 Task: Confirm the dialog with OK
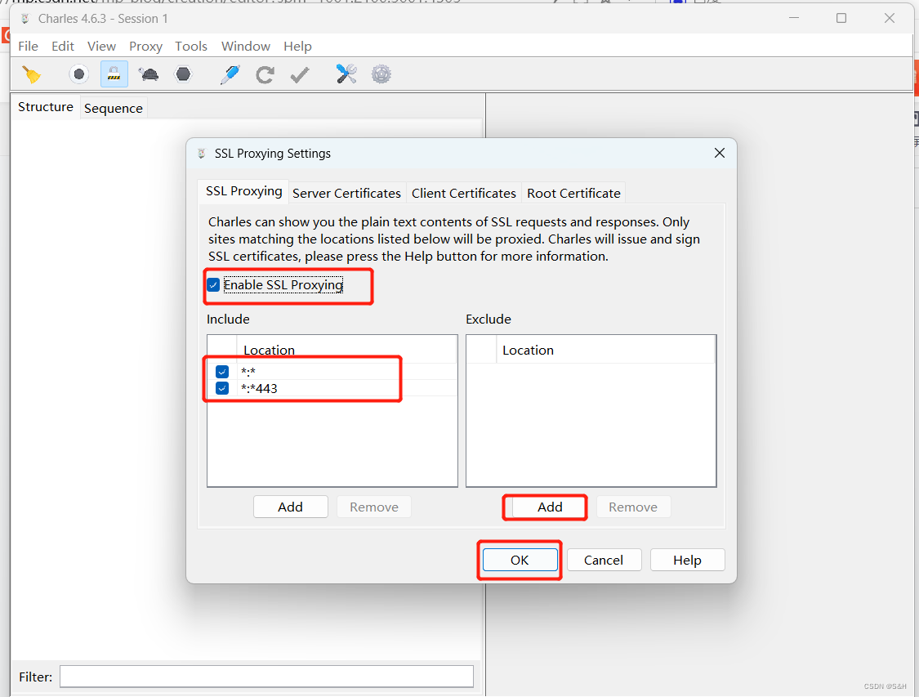(520, 560)
